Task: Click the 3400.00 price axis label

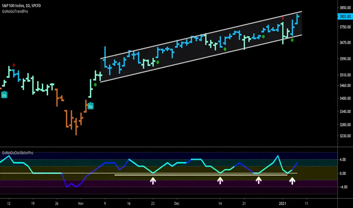Action: tap(345, 98)
